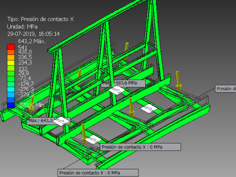Click the dark blue swatch at the color bar minimum
This screenshot has height=177, width=236.
click(x=11, y=105)
